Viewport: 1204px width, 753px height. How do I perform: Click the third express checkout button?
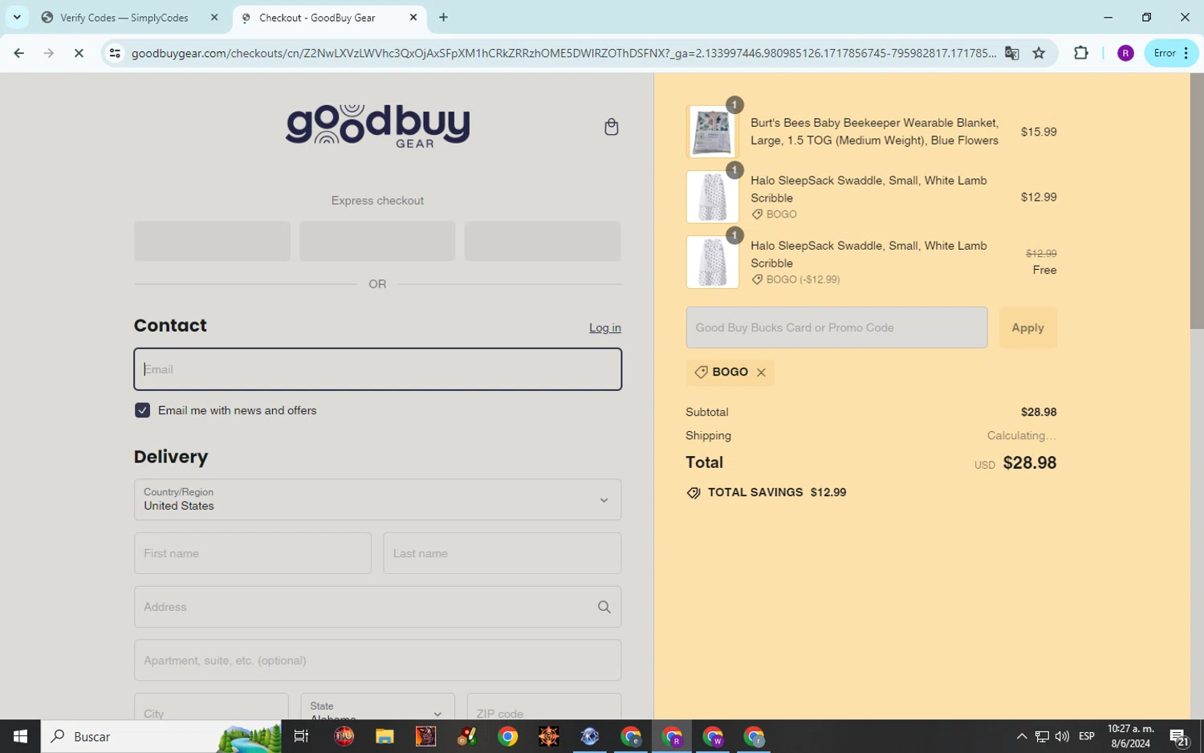pos(543,241)
